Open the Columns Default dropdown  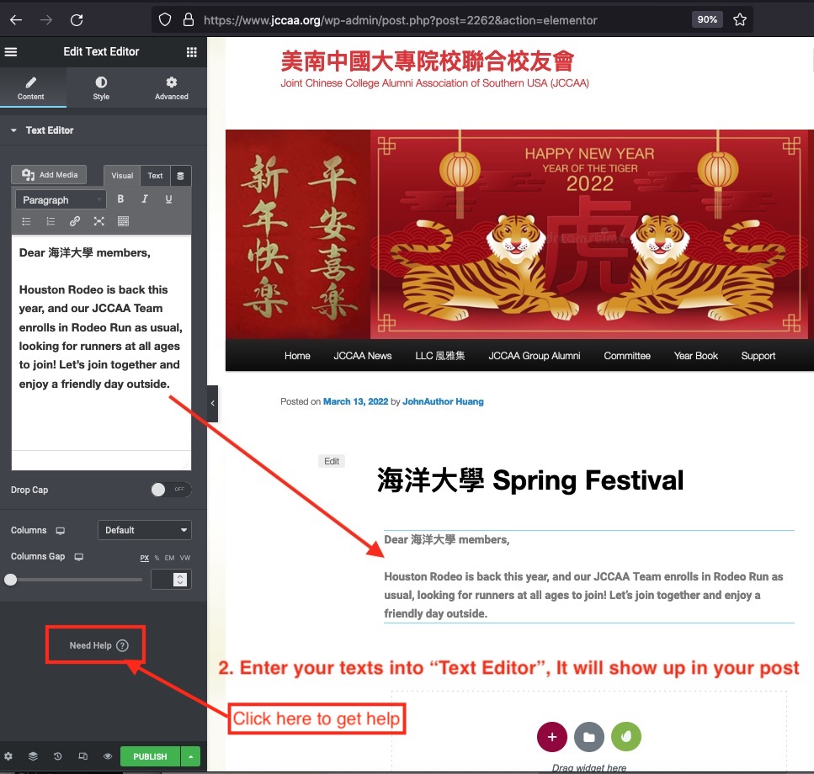144,530
